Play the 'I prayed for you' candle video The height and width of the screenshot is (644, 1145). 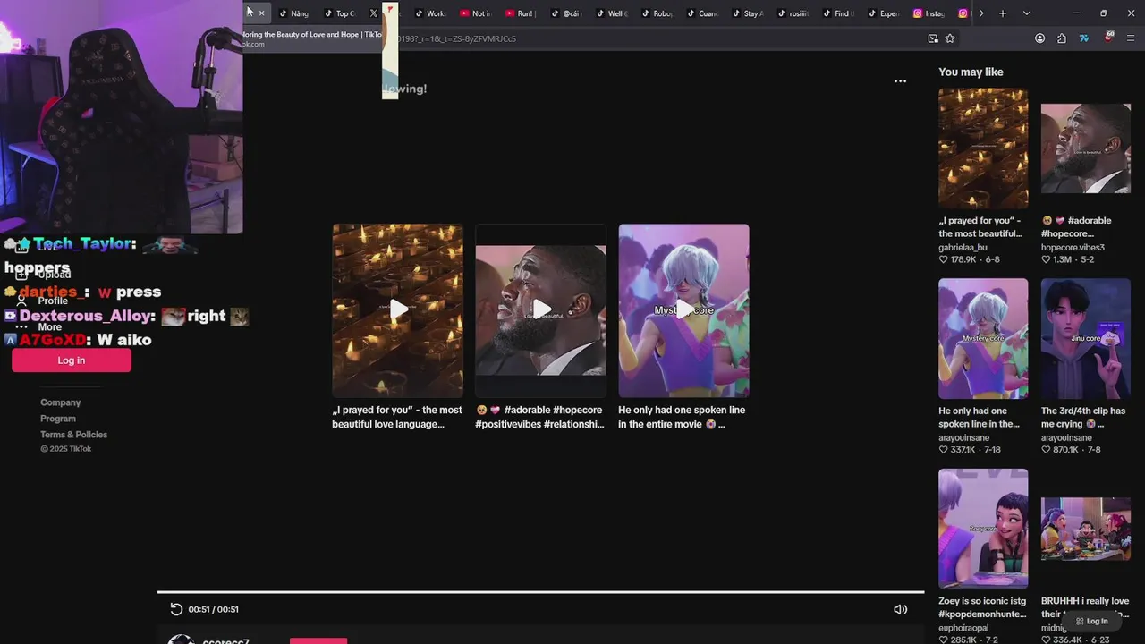398,309
